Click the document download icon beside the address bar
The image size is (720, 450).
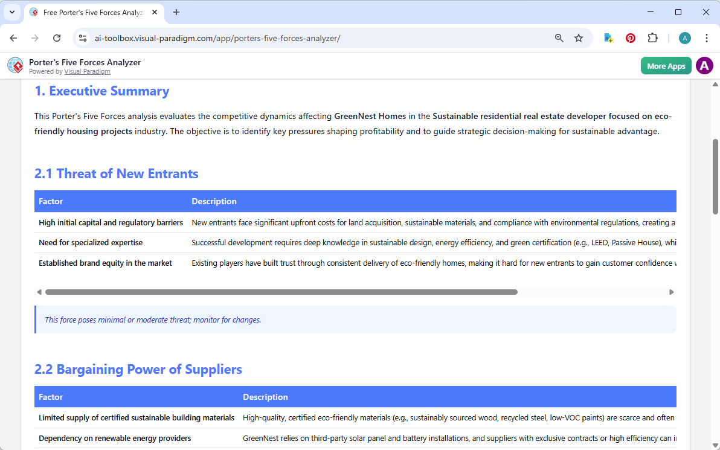point(608,37)
